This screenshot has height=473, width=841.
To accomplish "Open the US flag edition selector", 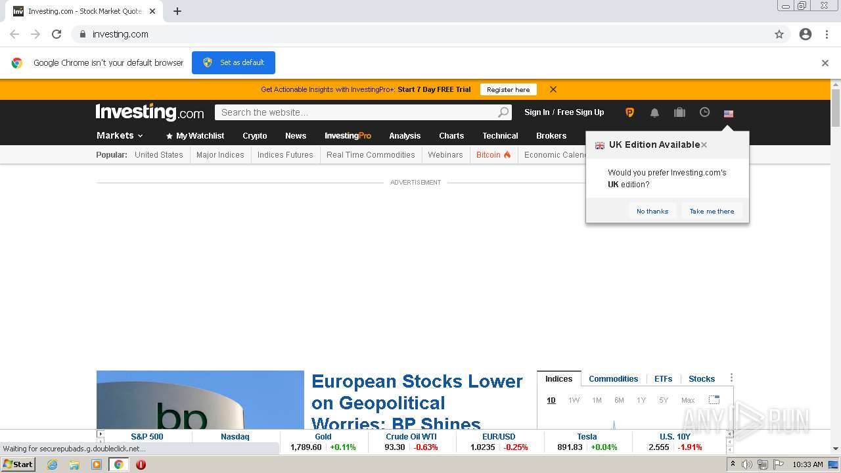I will click(729, 114).
